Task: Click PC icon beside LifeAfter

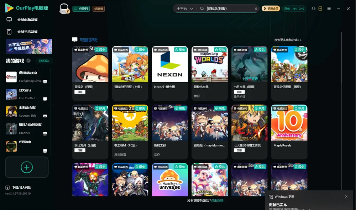Action: (x=45, y=134)
